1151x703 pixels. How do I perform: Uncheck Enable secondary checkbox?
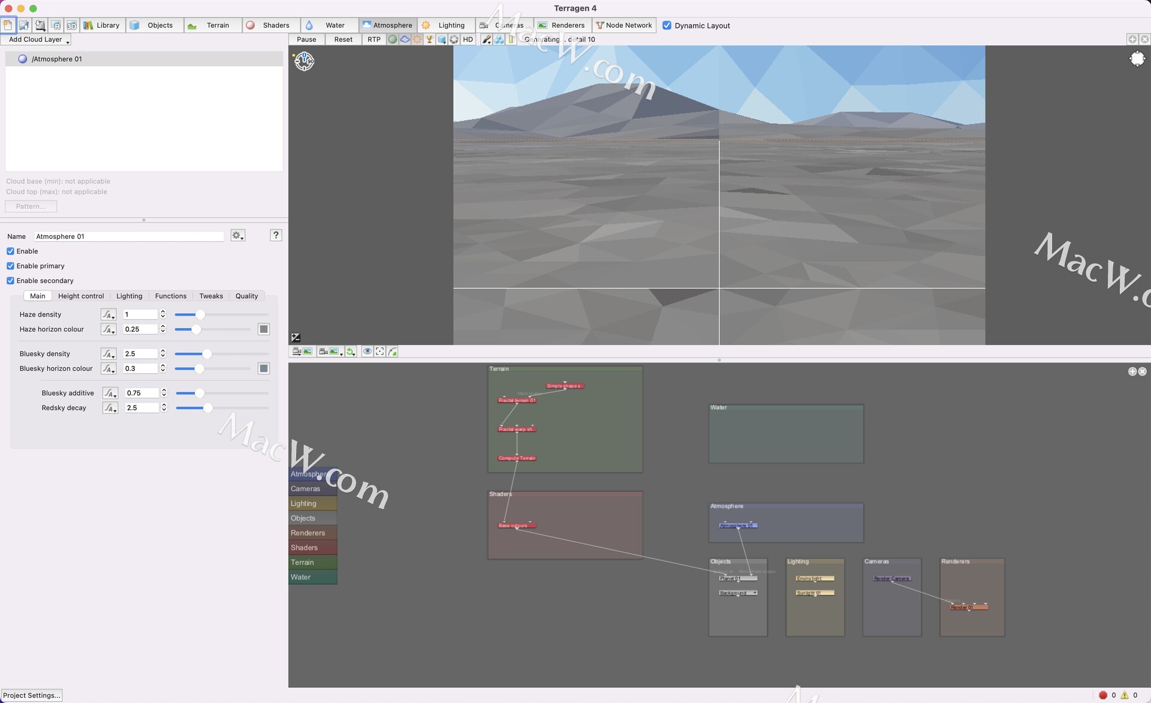(10, 281)
